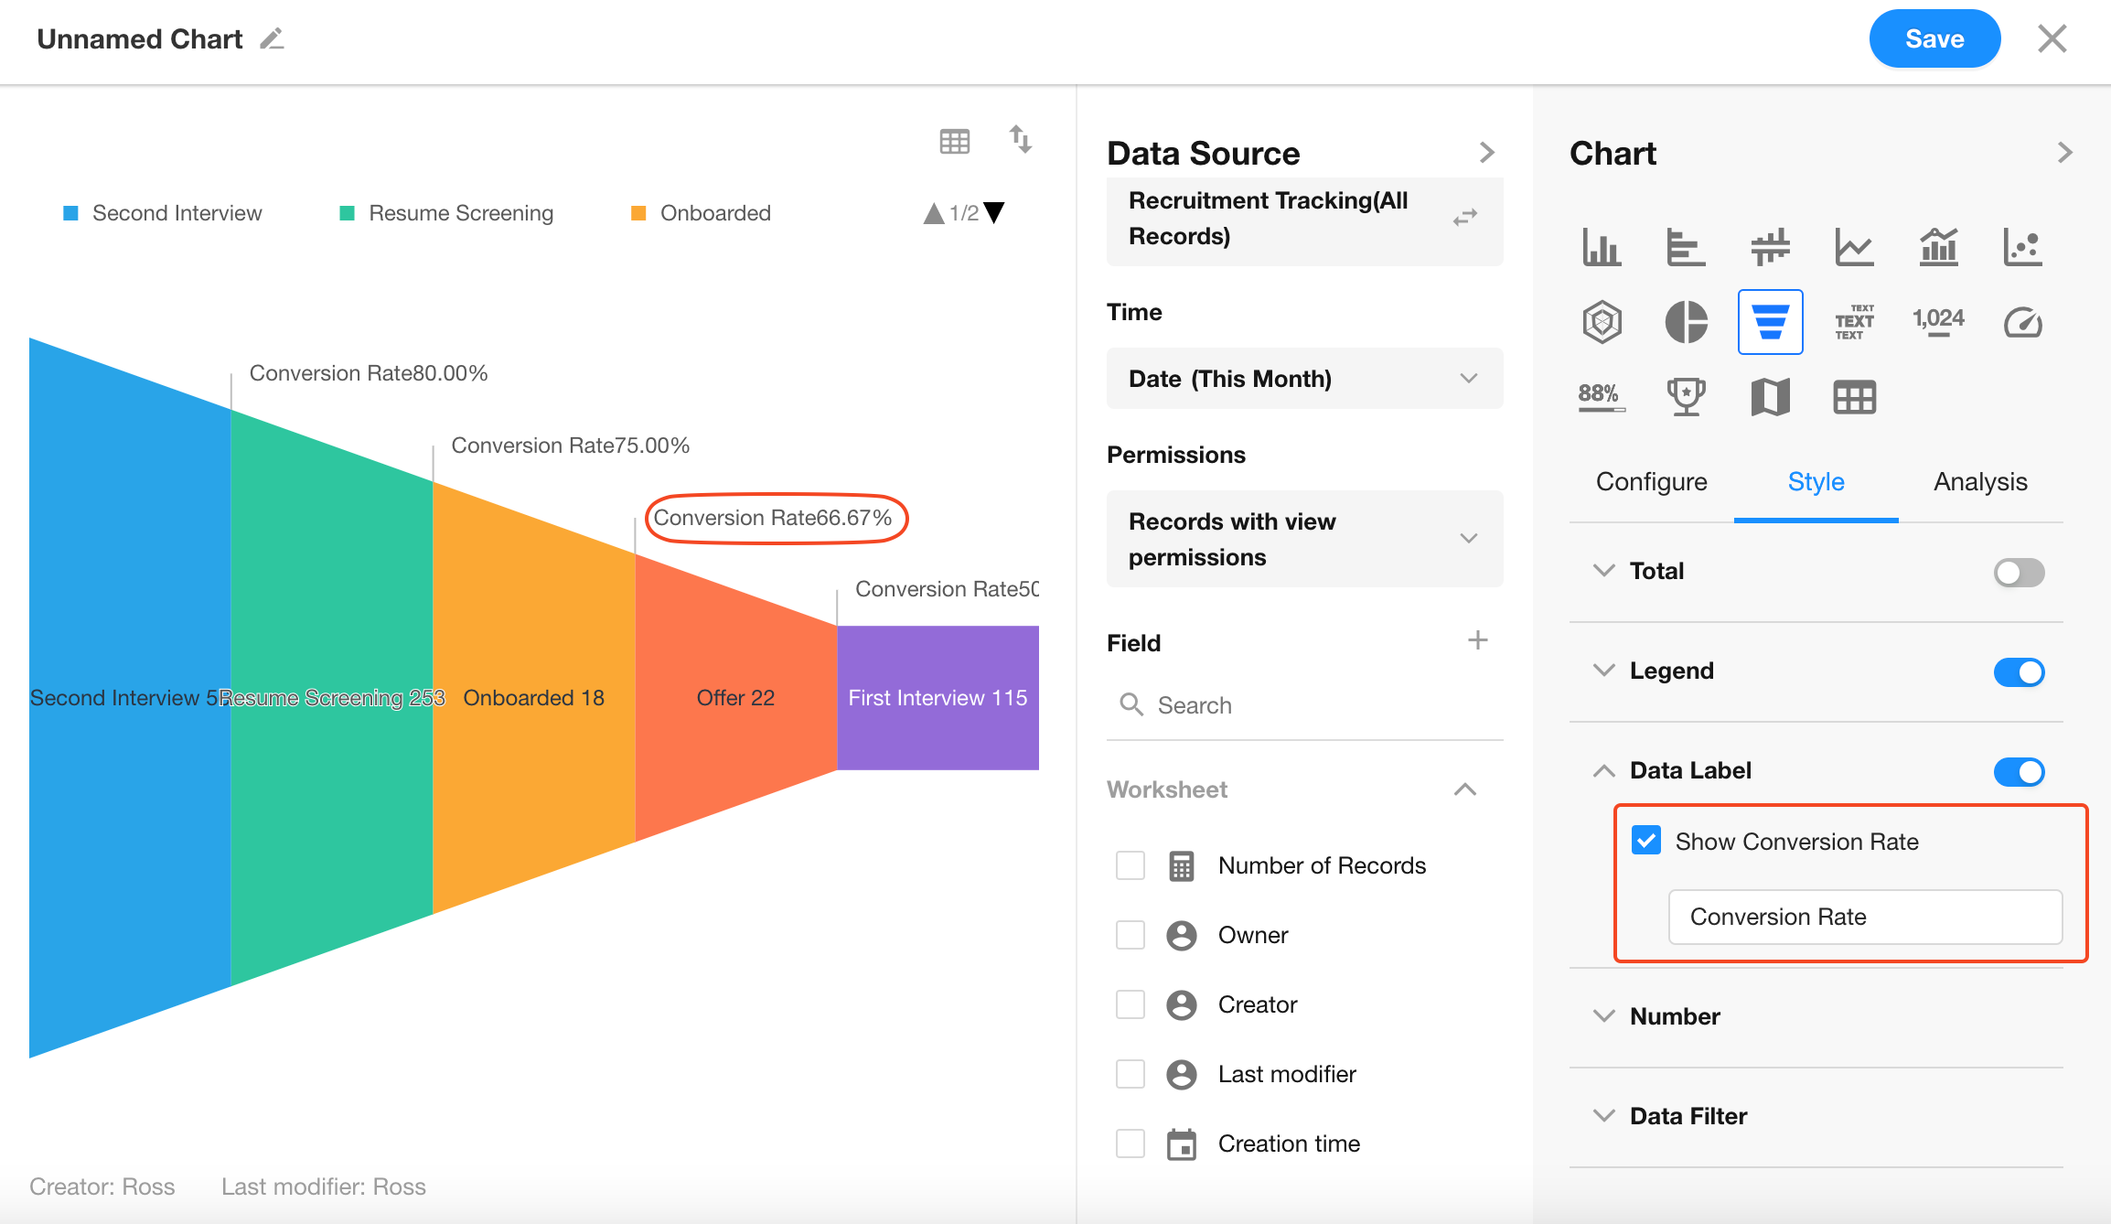Disable the Legend toggle switch
Image resolution: width=2111 pixels, height=1224 pixels.
click(x=2019, y=672)
